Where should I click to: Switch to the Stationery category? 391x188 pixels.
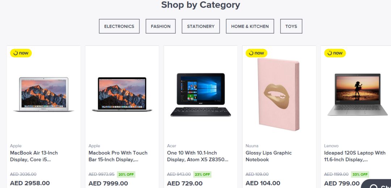[x=201, y=26]
